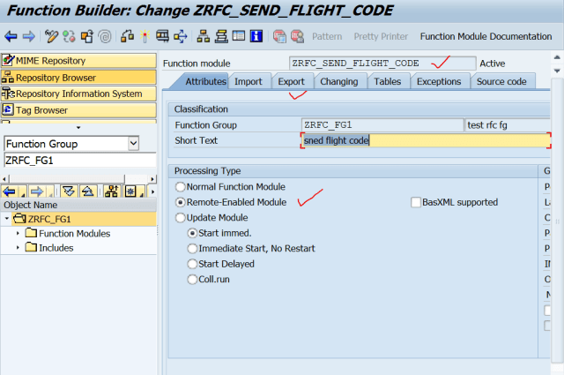Click the Function module name field
The height and width of the screenshot is (375, 564).
tap(382, 64)
